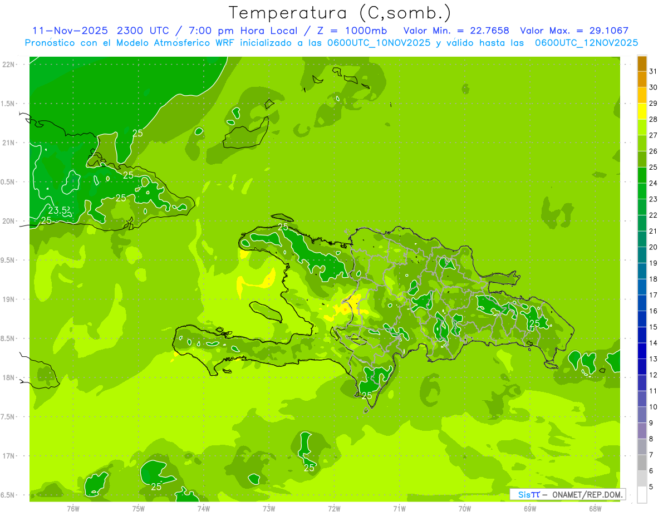Select the gray swatch between 6 and 7
Viewport: 668px width, 516px height.
point(642,463)
